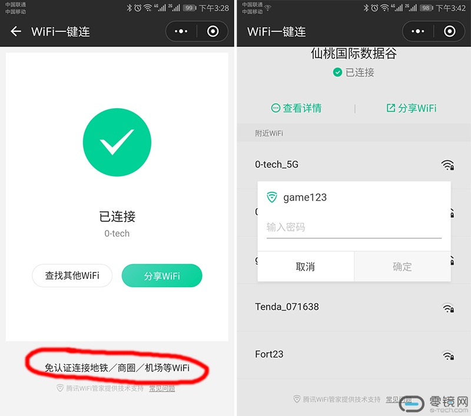Open the 常见问题 link on left screen
This screenshot has height=416, width=471.
[162, 389]
